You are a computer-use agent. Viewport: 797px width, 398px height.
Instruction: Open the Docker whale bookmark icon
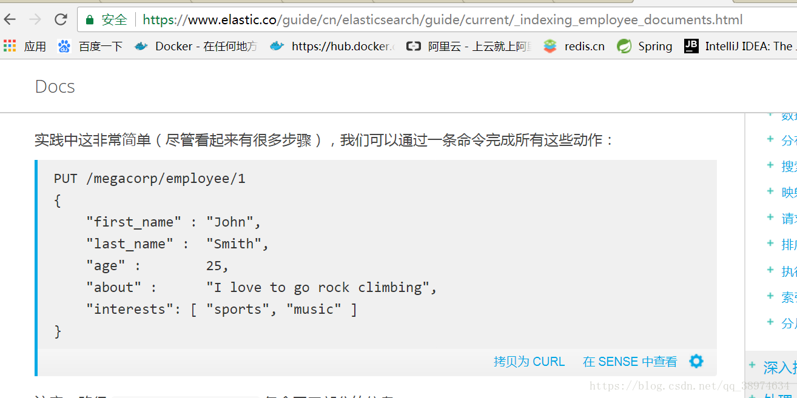point(141,46)
